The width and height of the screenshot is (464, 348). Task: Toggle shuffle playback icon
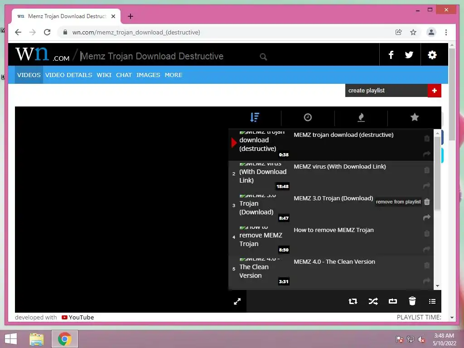[x=373, y=301]
